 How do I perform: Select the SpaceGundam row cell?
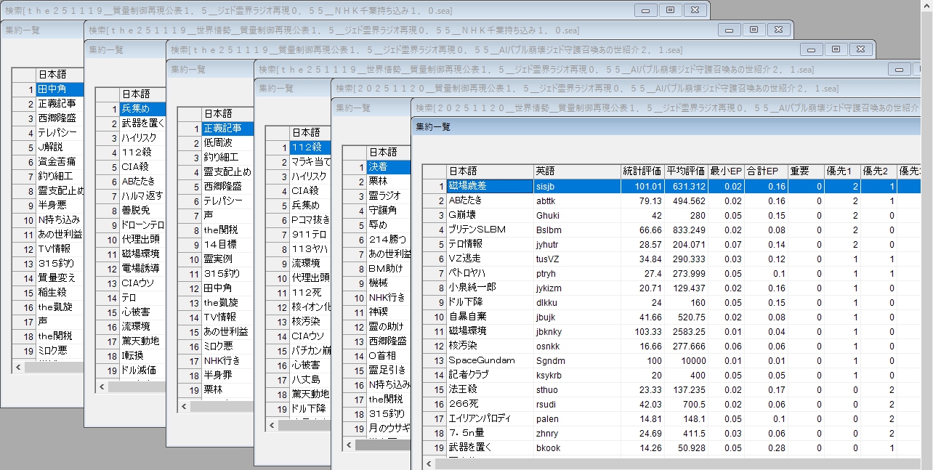click(489, 360)
